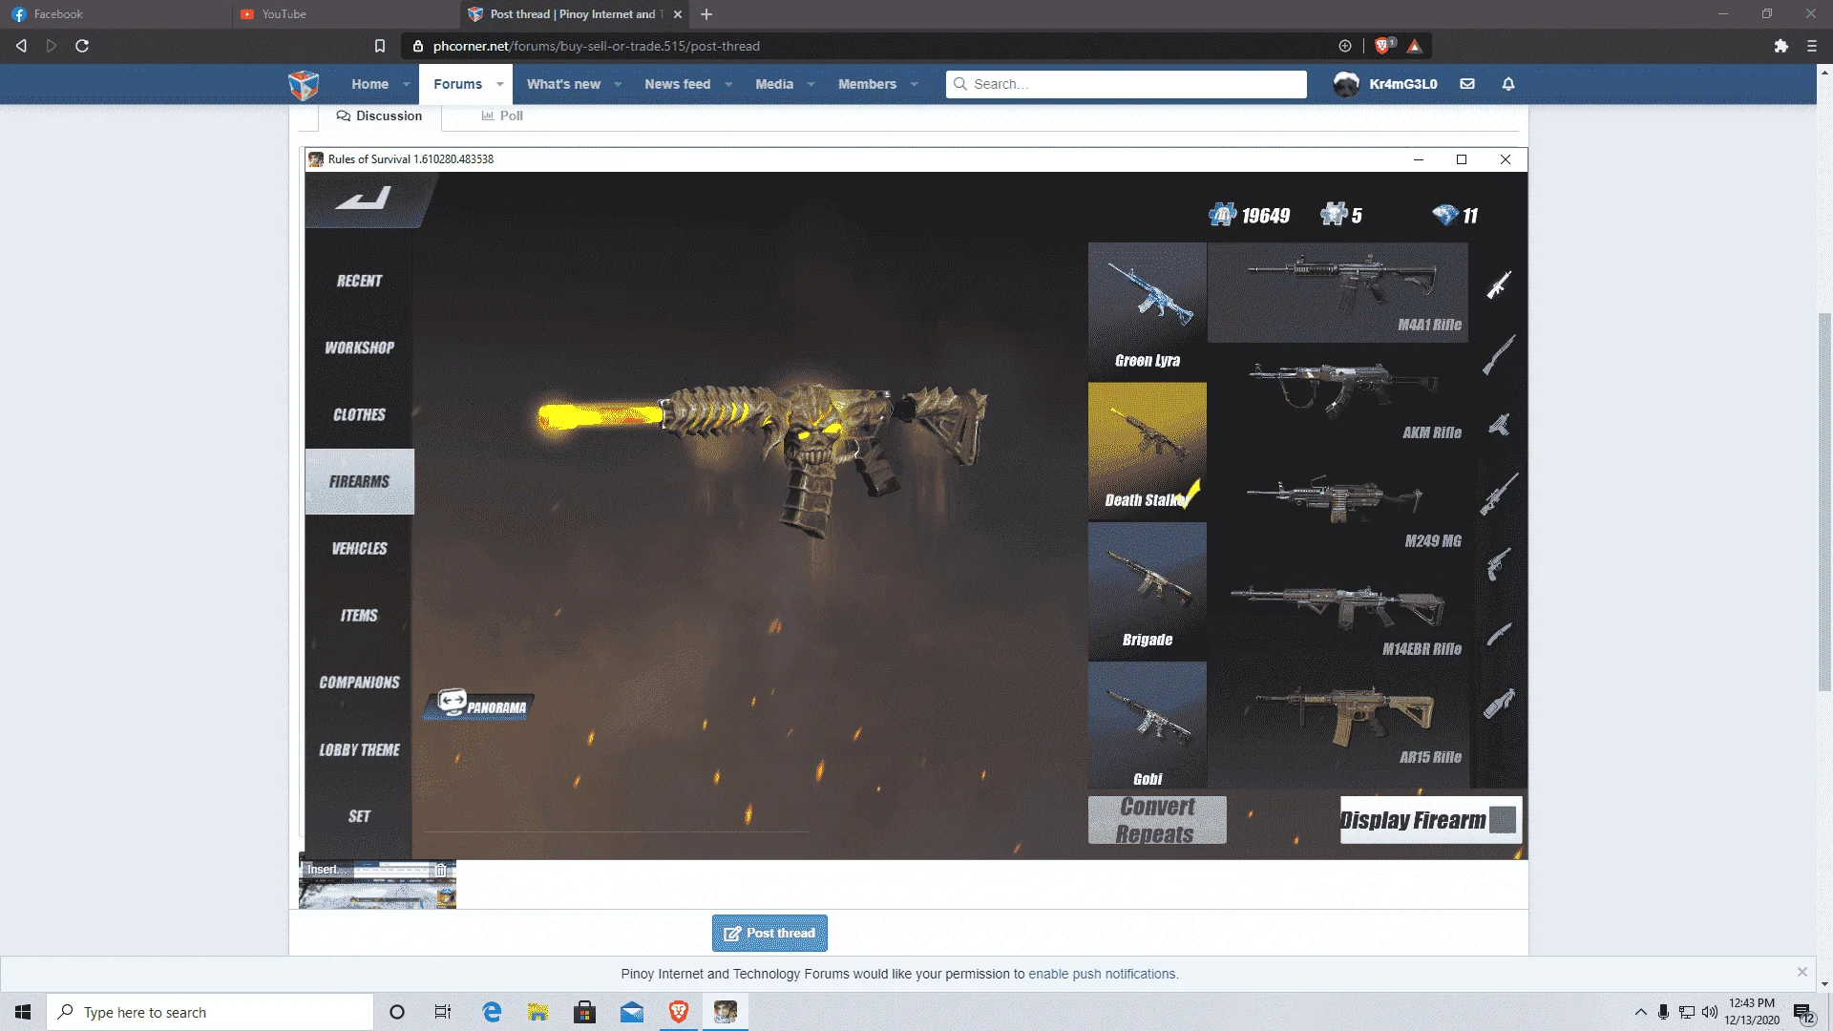Expand the Media dropdown arrow

[811, 85]
